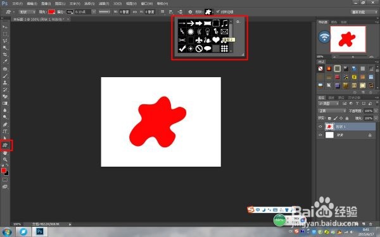380x237 pixels.
Task: Choose the fleur-de-lis shape preset
Action: 199,40
